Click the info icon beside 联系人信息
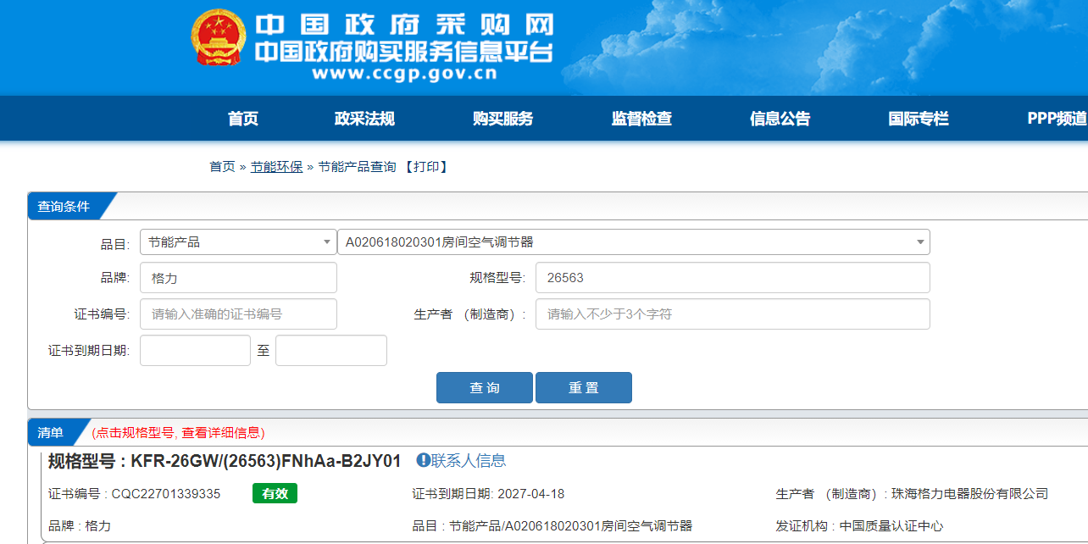This screenshot has height=544, width=1088. pyautogui.click(x=423, y=460)
